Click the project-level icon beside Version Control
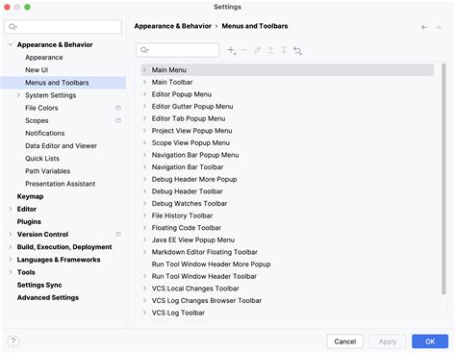The height and width of the screenshot is (354, 456). click(118, 235)
